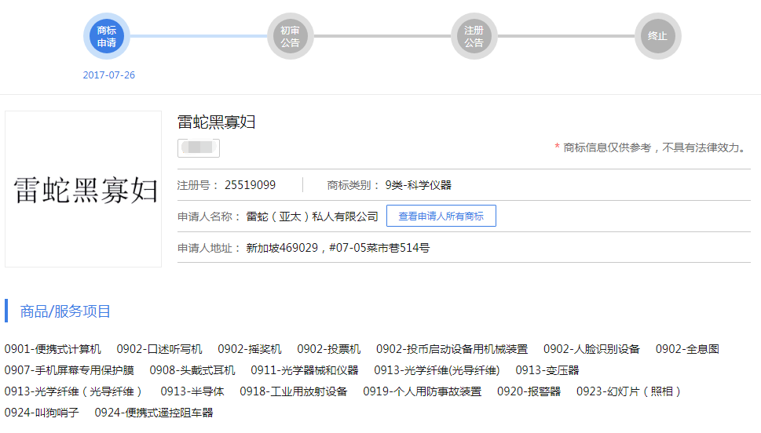Select item 0920-报警器
This screenshot has height=433, width=761.
coord(529,391)
